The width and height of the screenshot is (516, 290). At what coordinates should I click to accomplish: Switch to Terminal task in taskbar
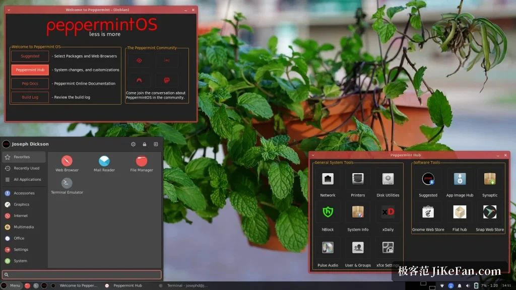[183, 286]
